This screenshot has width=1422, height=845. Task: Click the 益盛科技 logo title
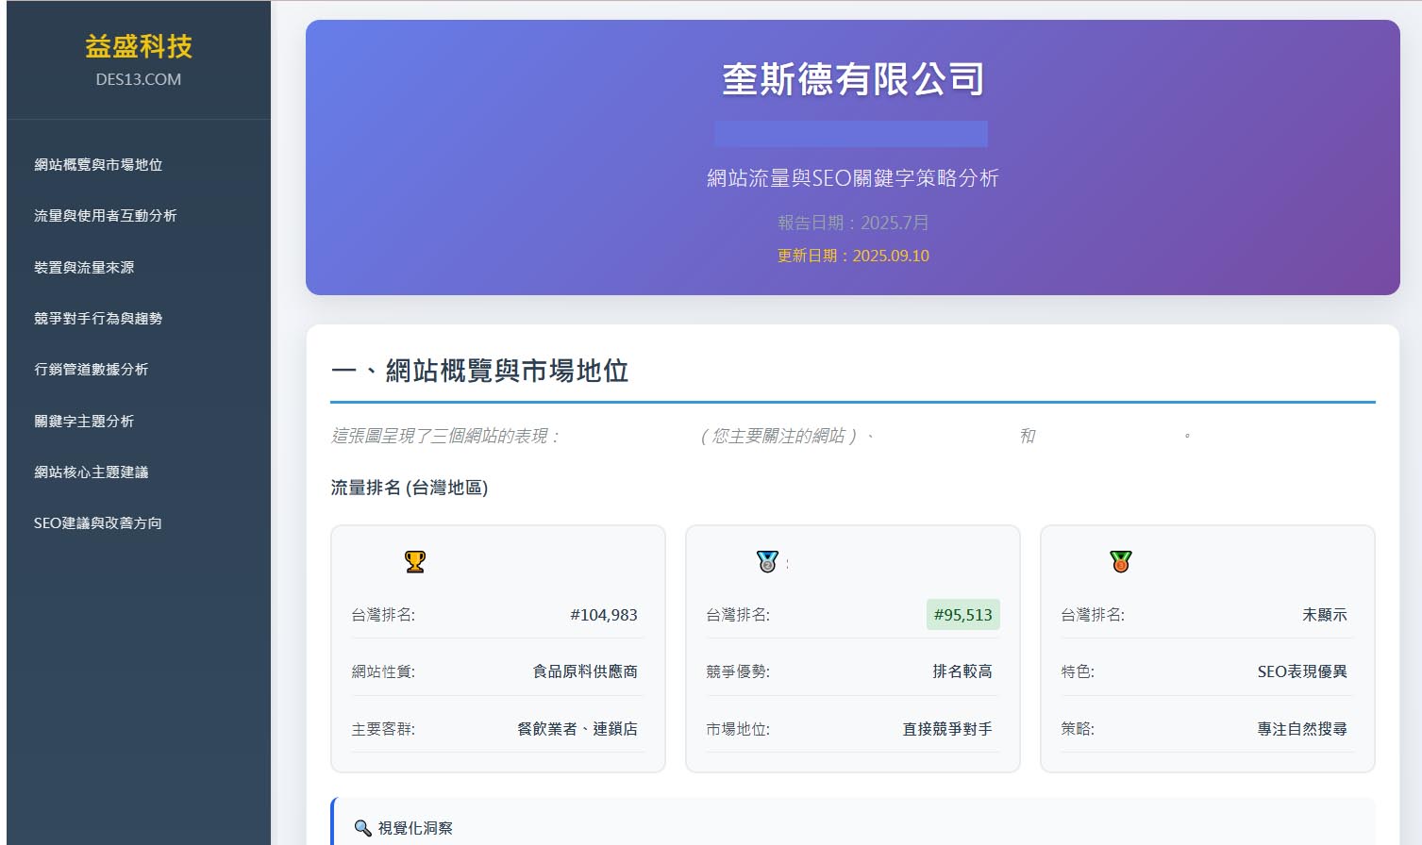(x=139, y=46)
